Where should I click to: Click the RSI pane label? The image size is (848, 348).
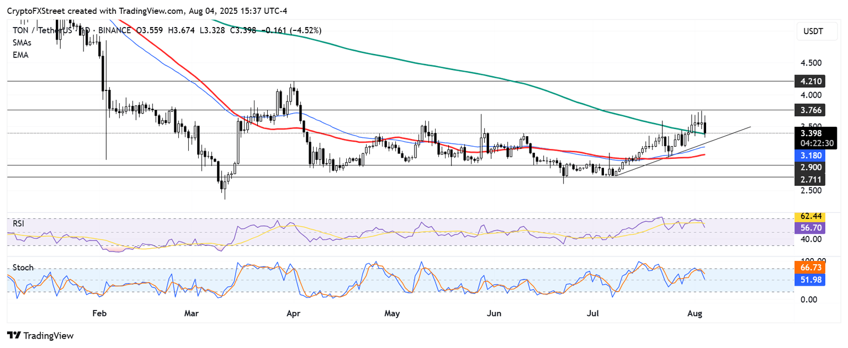tap(19, 223)
